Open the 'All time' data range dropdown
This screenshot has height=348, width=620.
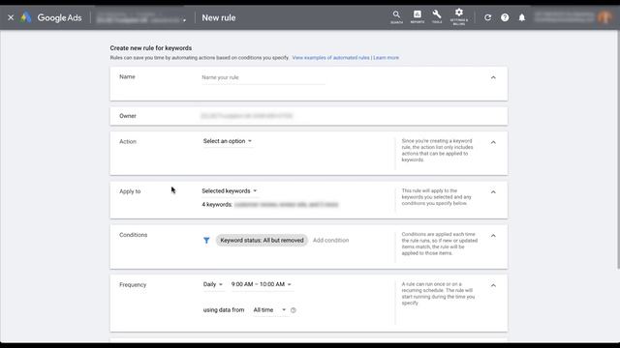tap(269, 310)
